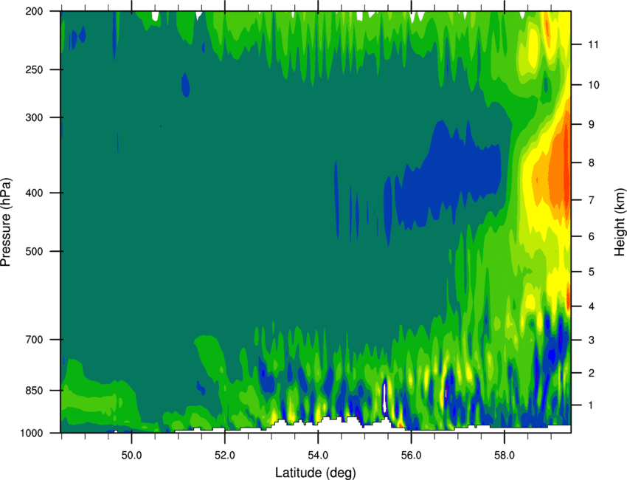The width and height of the screenshot is (627, 480).
Task: Click the Pressure (hPa) axis title
Action: coord(6,222)
